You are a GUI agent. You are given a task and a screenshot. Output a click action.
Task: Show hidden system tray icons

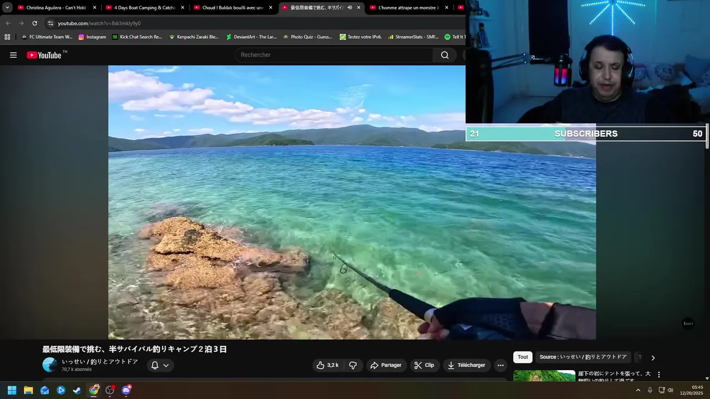pyautogui.click(x=638, y=390)
